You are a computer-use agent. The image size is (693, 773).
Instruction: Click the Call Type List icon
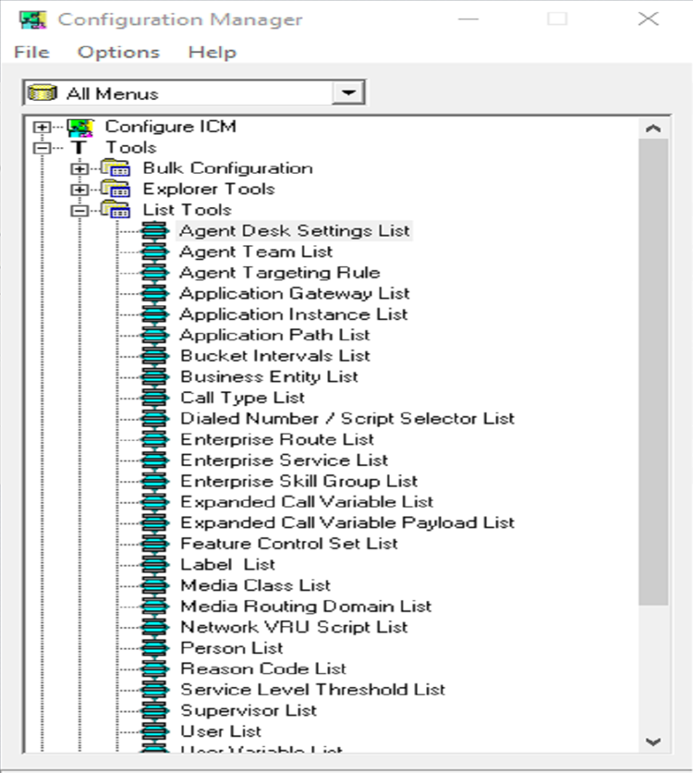[154, 398]
